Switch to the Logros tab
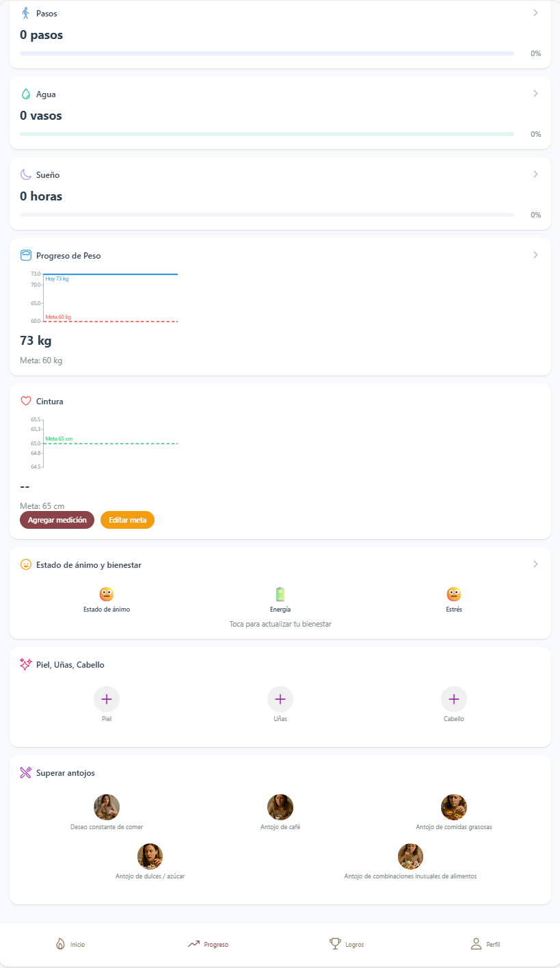Image resolution: width=560 pixels, height=968 pixels. [x=347, y=944]
